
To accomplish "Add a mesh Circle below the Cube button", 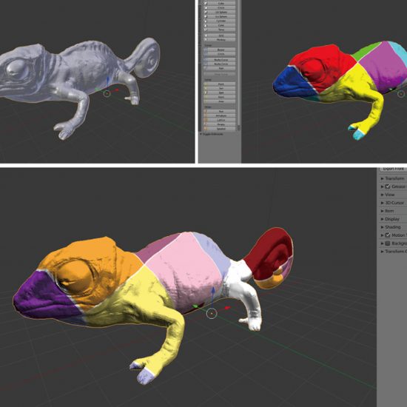I will pos(220,8).
